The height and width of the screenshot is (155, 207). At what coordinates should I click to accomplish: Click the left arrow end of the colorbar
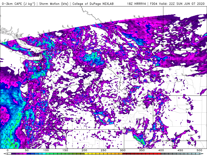tap(6, 153)
